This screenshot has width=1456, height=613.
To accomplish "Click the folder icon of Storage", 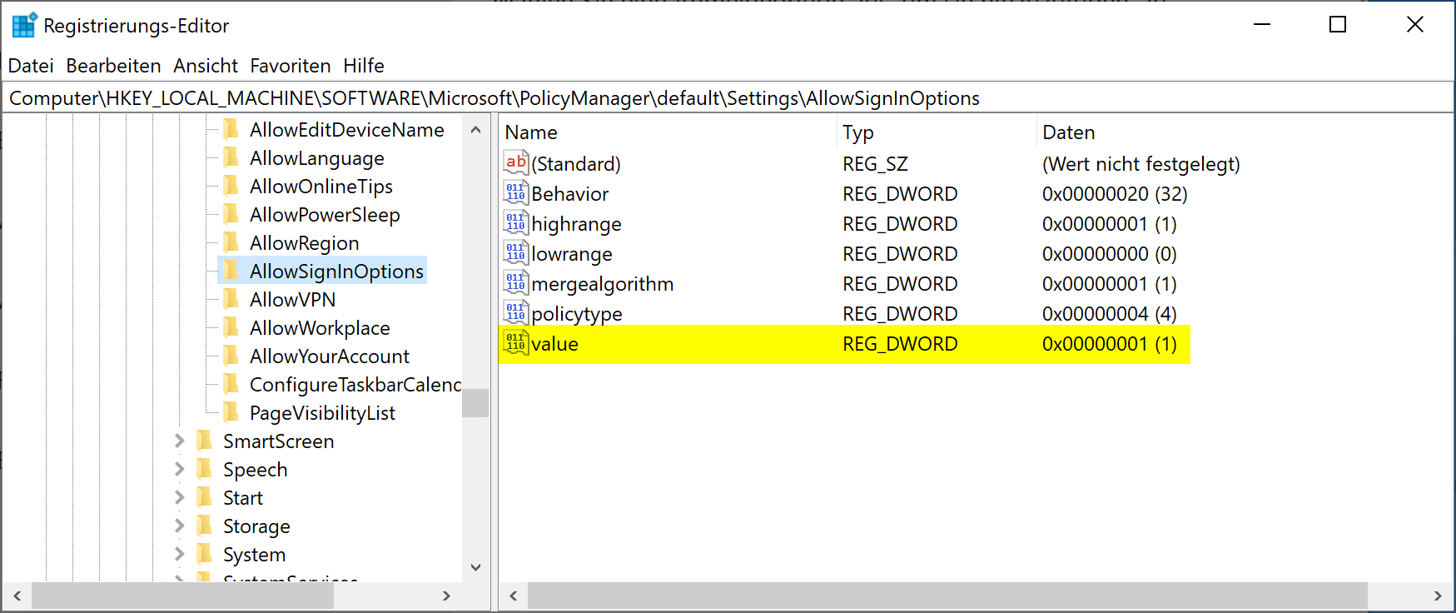I will click(205, 526).
